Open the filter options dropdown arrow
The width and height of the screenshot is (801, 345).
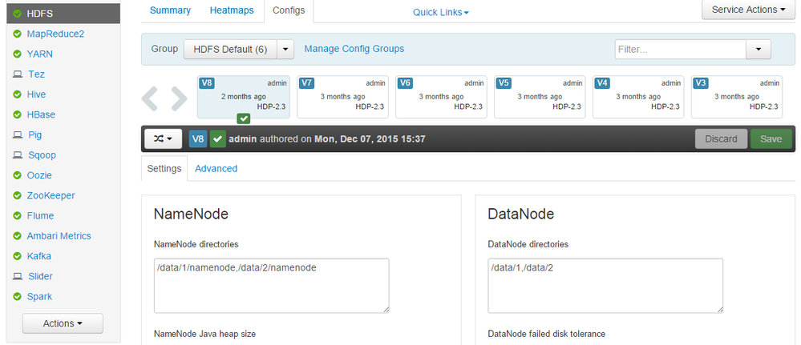[759, 50]
